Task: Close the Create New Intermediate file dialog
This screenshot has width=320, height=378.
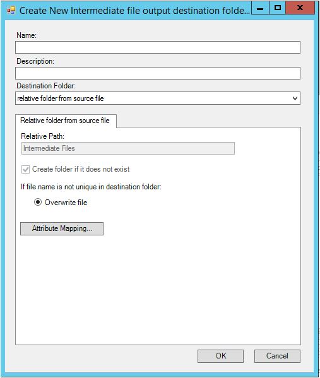Action: pos(300,8)
